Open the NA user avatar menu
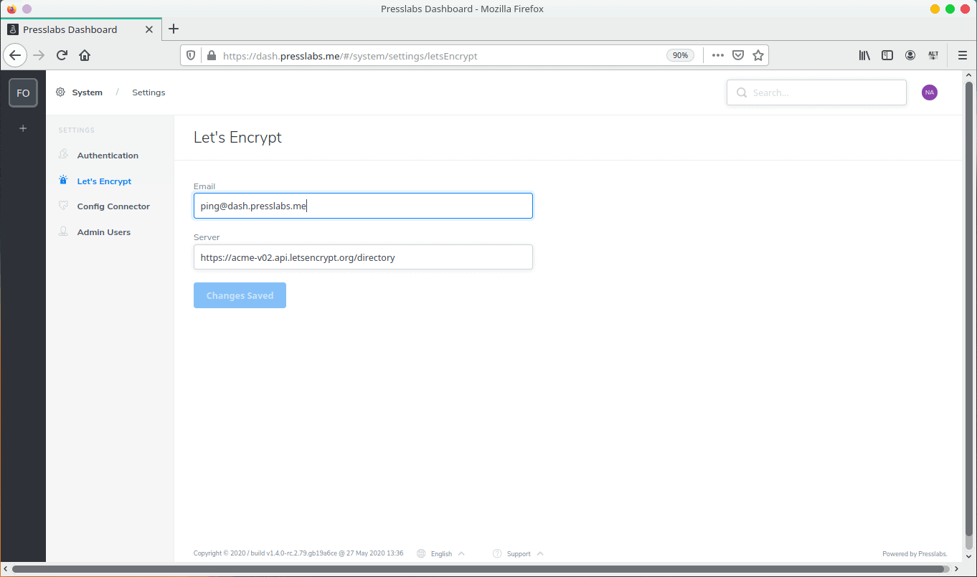The width and height of the screenshot is (977, 577). [930, 92]
